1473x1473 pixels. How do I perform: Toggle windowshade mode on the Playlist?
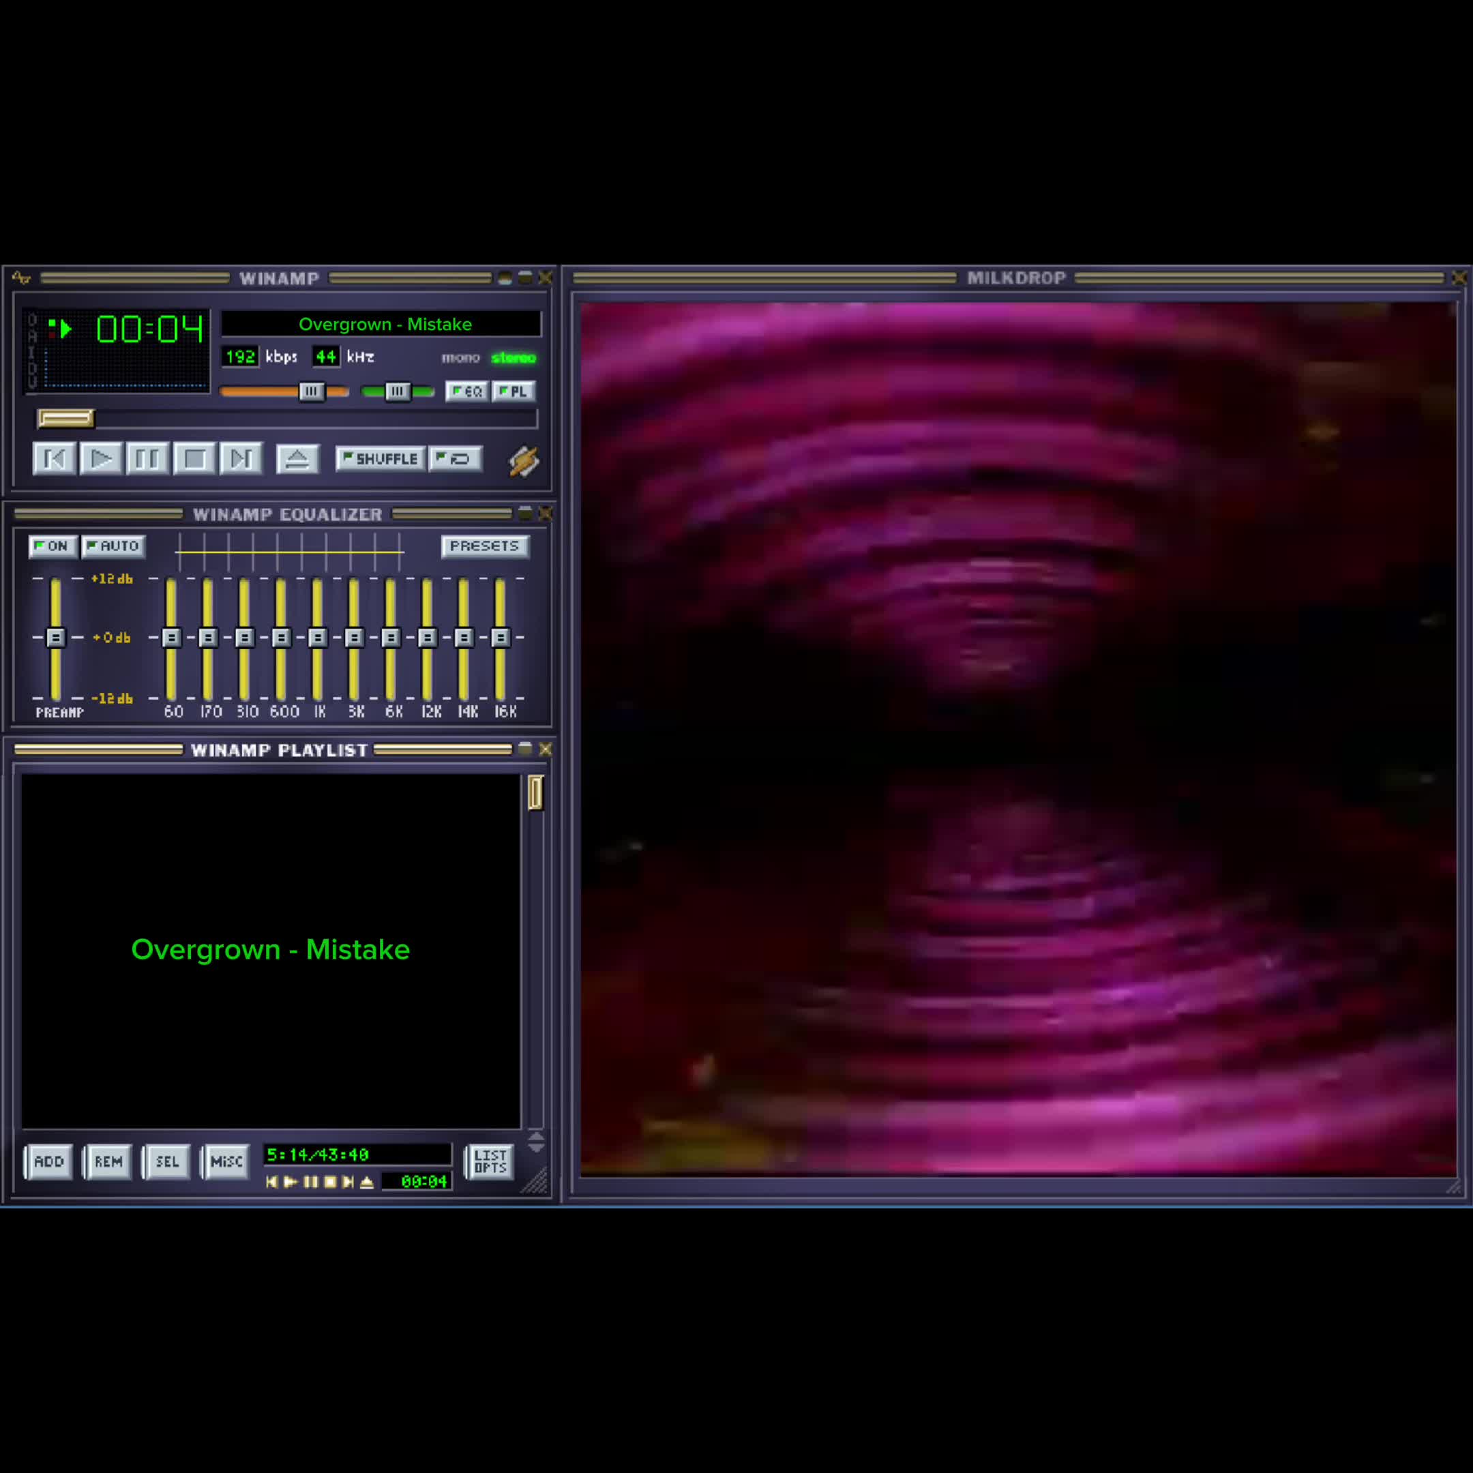click(x=525, y=749)
